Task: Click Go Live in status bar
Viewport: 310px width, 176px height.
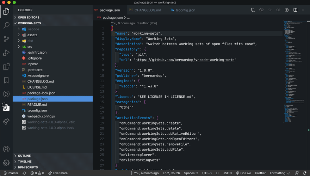Action: point(243,173)
